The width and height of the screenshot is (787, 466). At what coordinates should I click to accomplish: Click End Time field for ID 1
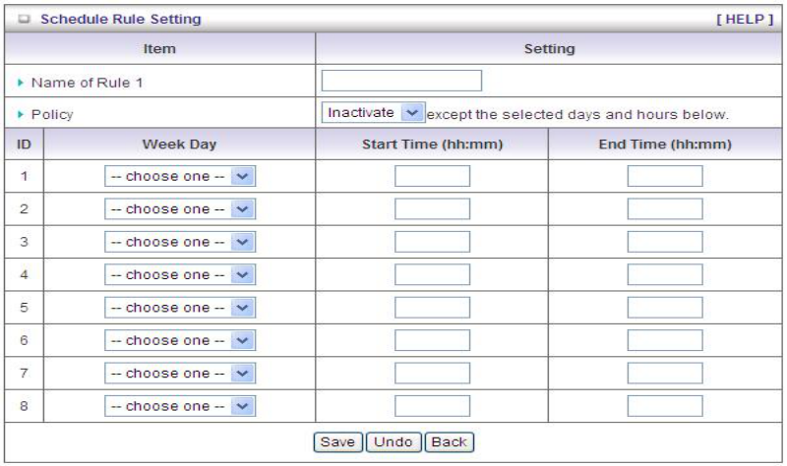click(665, 177)
